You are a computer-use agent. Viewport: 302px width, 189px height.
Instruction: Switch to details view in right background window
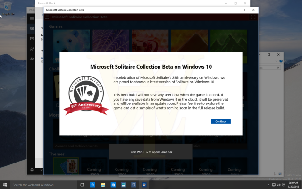pyautogui.click(x=275, y=174)
